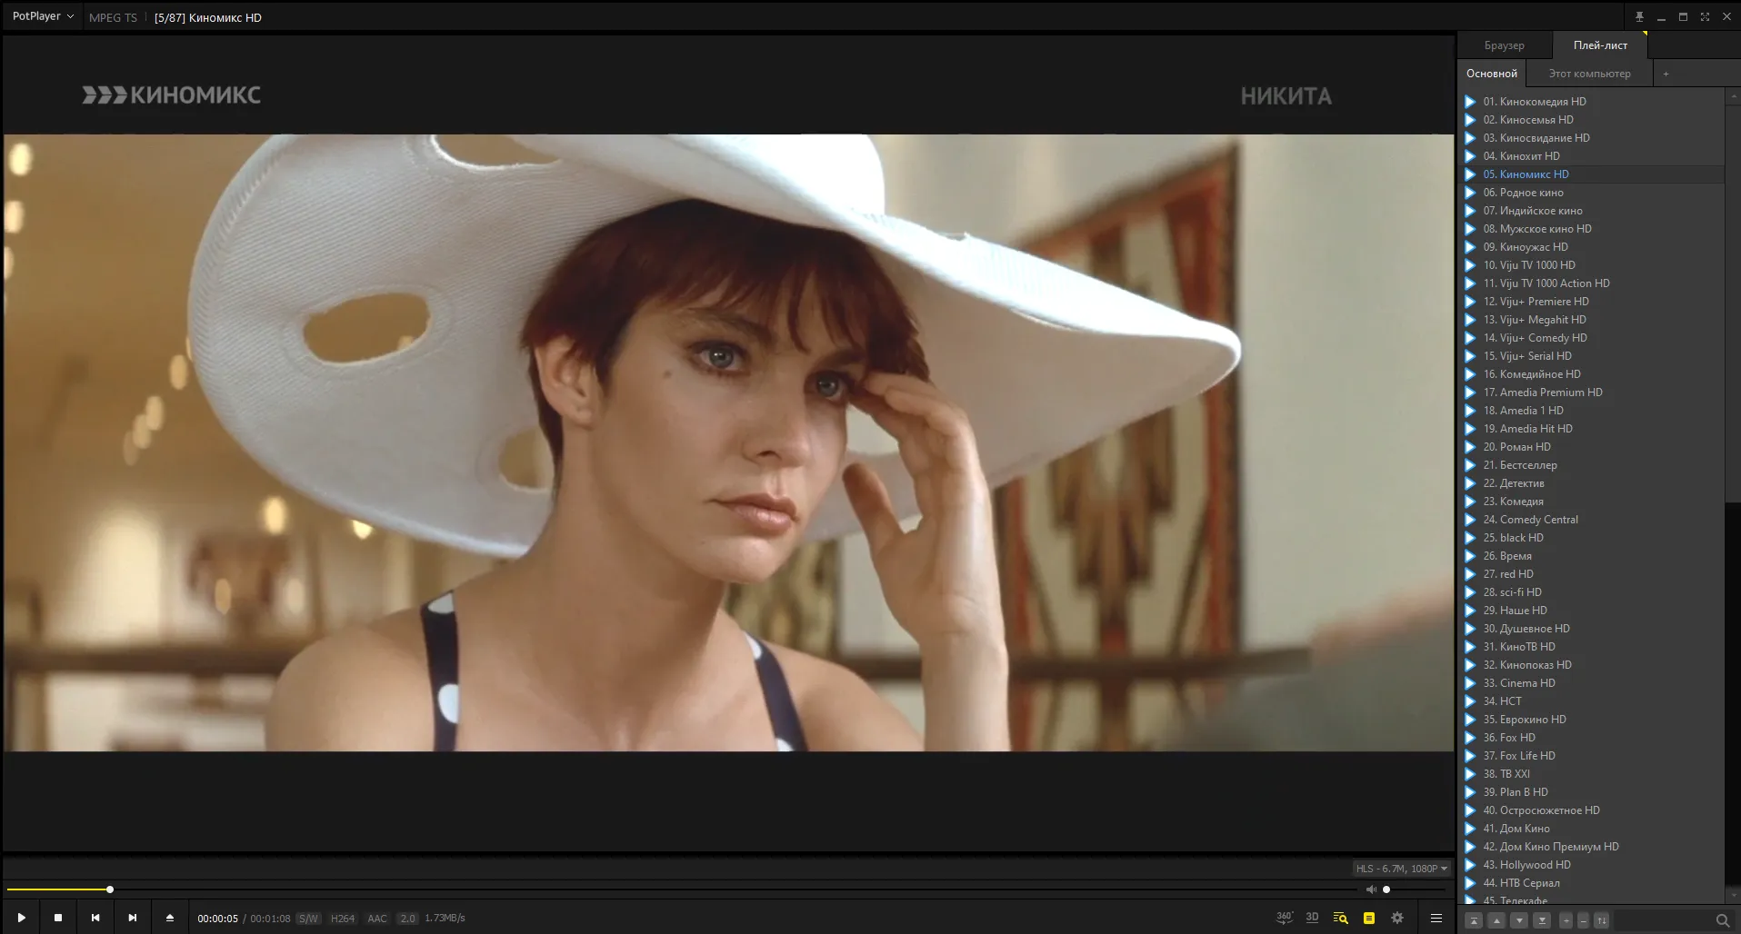The height and width of the screenshot is (934, 1741).
Task: Select channel 43. Hollywood HD
Action: coord(1593,865)
